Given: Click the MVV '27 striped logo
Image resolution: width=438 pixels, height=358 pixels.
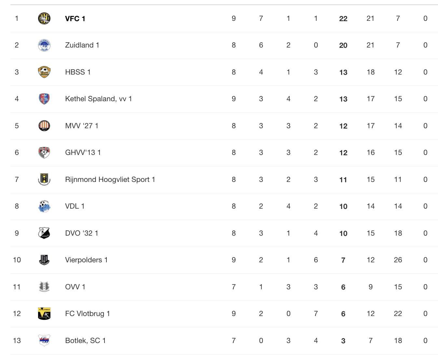Looking at the screenshot, I should [44, 126].
